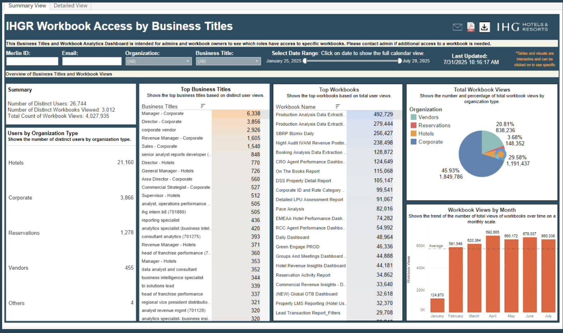Image resolution: width=563 pixels, height=333 pixels.
Task: Click the date slider's left handle
Action: (305, 61)
